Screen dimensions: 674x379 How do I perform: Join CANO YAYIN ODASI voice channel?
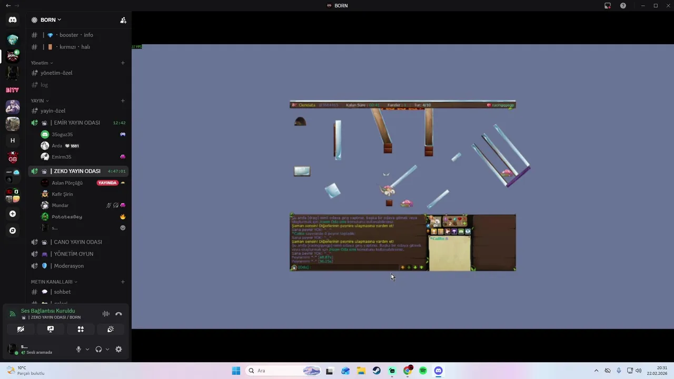tap(78, 242)
